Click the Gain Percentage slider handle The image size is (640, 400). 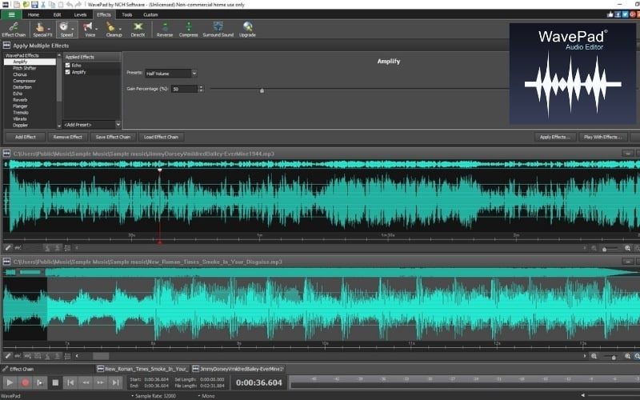click(x=262, y=90)
